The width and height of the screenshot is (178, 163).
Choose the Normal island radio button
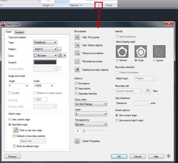pyautogui.click(x=117, y=60)
